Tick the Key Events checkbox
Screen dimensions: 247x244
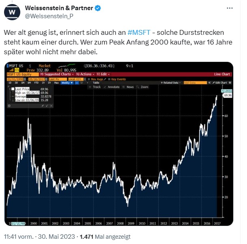(109, 79)
